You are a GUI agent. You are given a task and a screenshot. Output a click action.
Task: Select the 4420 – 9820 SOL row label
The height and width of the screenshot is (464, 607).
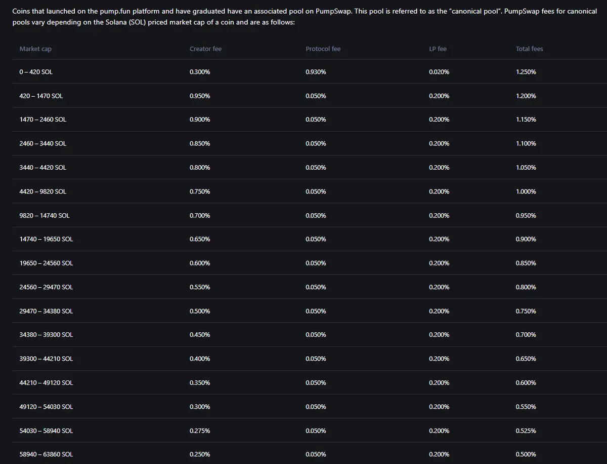click(x=42, y=191)
